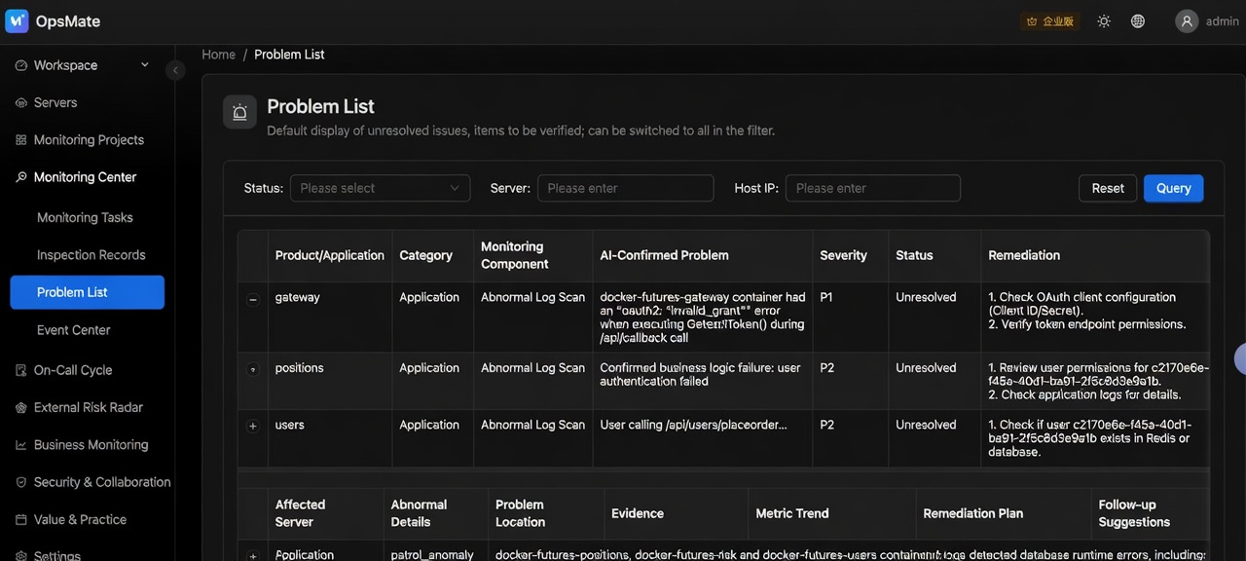Click the External Risk Radar icon
Viewport: 1246px width, 561px height.
tap(21, 407)
